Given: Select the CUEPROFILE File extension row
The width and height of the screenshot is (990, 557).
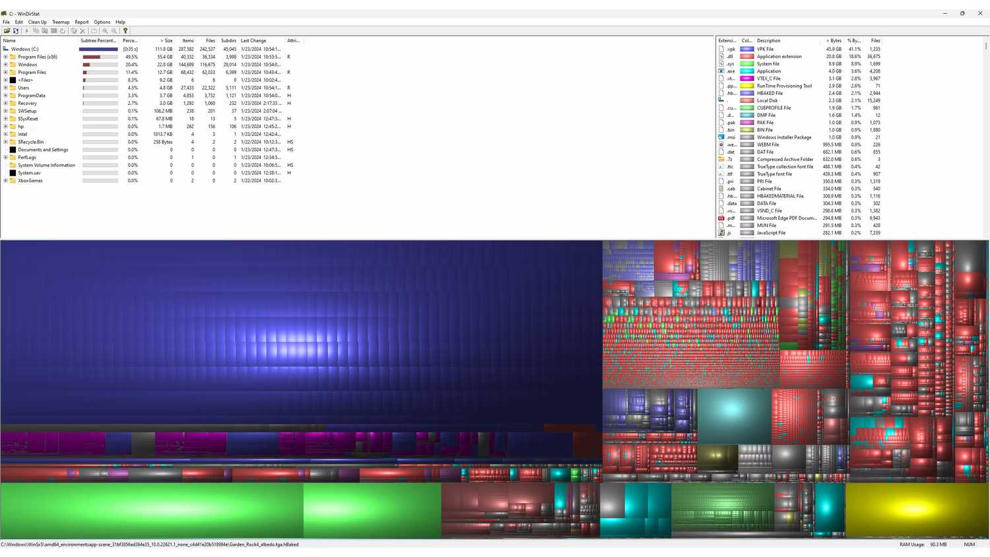Looking at the screenshot, I should point(799,108).
